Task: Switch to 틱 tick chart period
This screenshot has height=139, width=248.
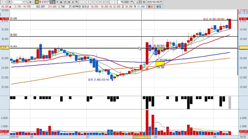Action: [x=76, y=2]
